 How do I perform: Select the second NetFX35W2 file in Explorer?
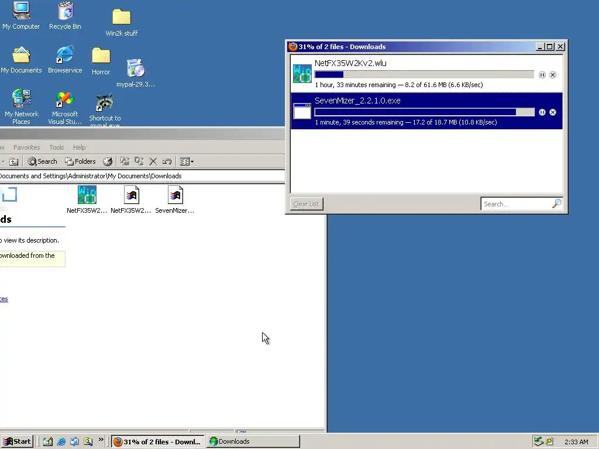[131, 200]
